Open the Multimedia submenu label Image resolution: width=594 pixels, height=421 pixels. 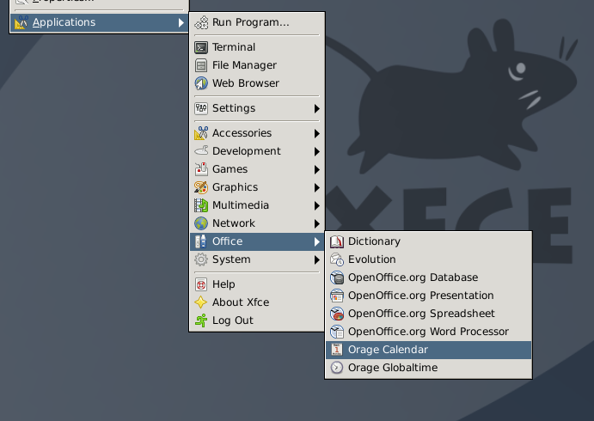pos(241,205)
